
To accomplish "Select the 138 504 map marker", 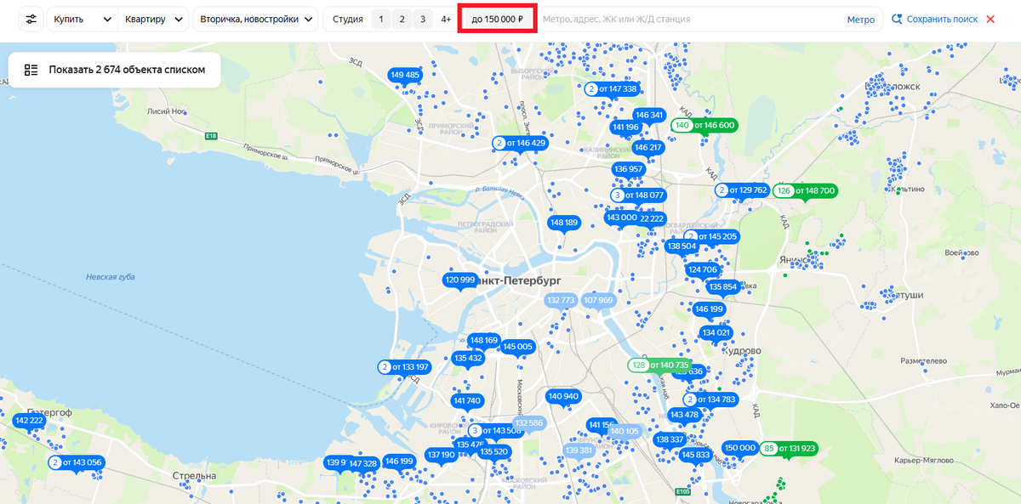I will (x=682, y=246).
